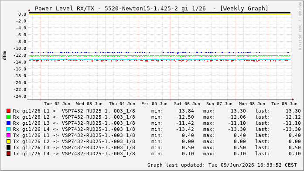Click the 0.0 y-axis tick label

tap(22, 14)
